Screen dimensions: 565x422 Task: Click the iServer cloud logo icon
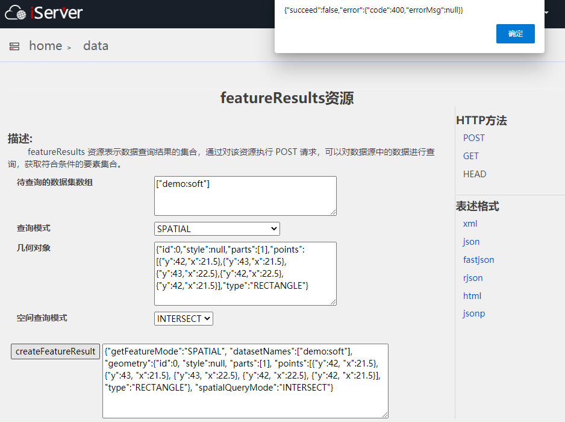coord(15,13)
